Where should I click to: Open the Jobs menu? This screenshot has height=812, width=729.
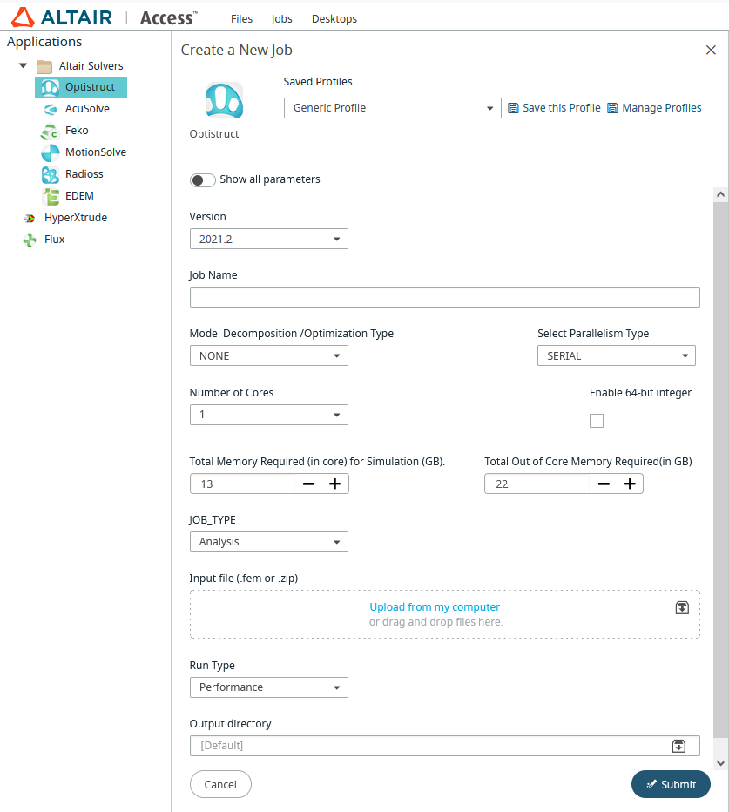tap(281, 18)
